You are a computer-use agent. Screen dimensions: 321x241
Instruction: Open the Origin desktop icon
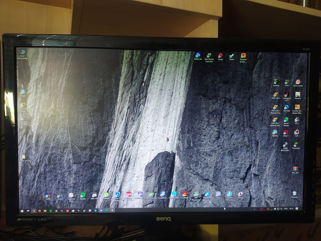[x=220, y=56]
